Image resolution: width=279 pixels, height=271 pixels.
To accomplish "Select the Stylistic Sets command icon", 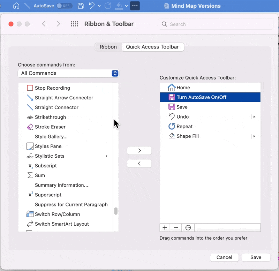I will (30, 156).
